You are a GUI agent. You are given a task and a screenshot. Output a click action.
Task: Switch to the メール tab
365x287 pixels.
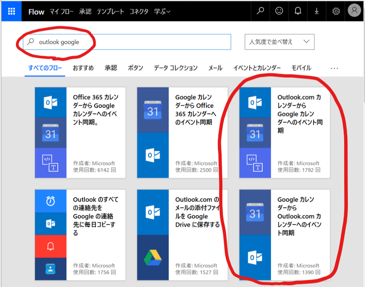point(215,68)
